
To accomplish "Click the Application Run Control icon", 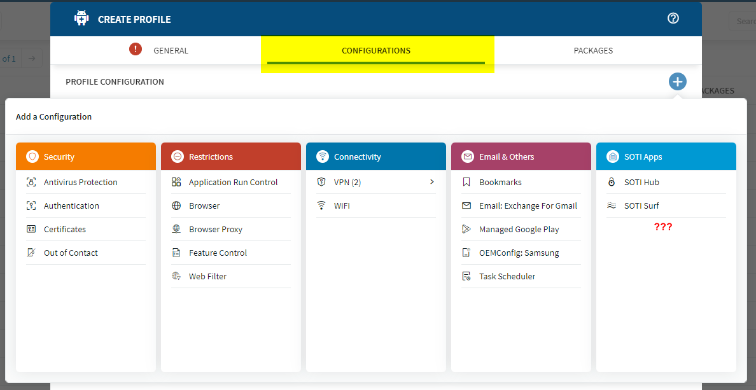I will pos(176,182).
